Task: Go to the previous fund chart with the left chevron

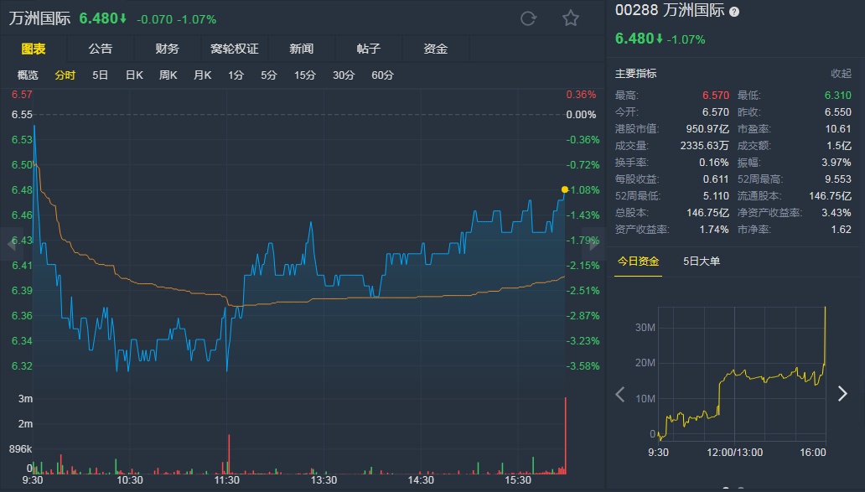Action: tap(620, 394)
